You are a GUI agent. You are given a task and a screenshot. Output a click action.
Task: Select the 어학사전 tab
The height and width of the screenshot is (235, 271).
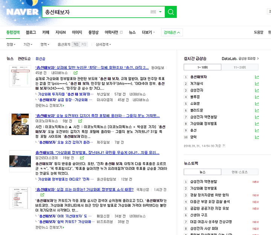tap(111, 32)
